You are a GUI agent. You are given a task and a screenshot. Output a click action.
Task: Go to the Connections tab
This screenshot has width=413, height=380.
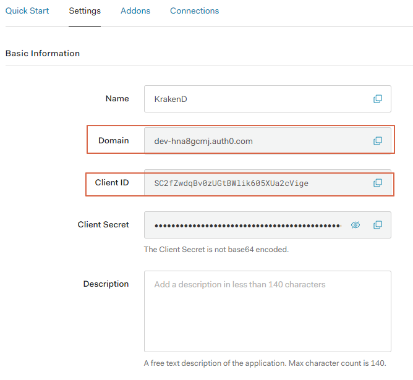[194, 11]
